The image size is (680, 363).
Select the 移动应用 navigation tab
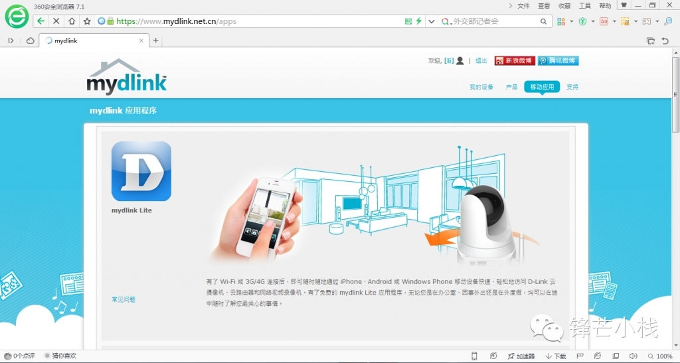pos(542,87)
